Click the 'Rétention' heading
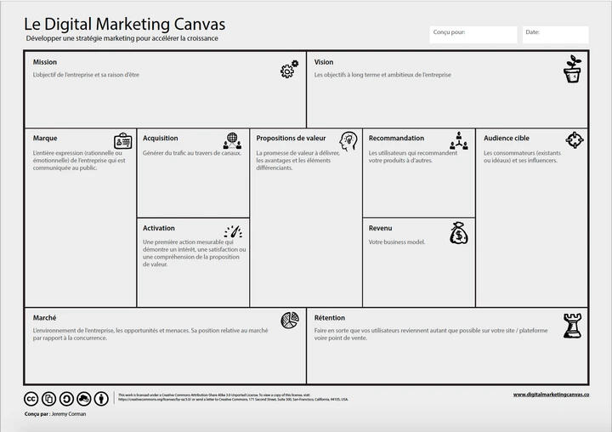Viewport: 612px width, 432px height. 330,318
